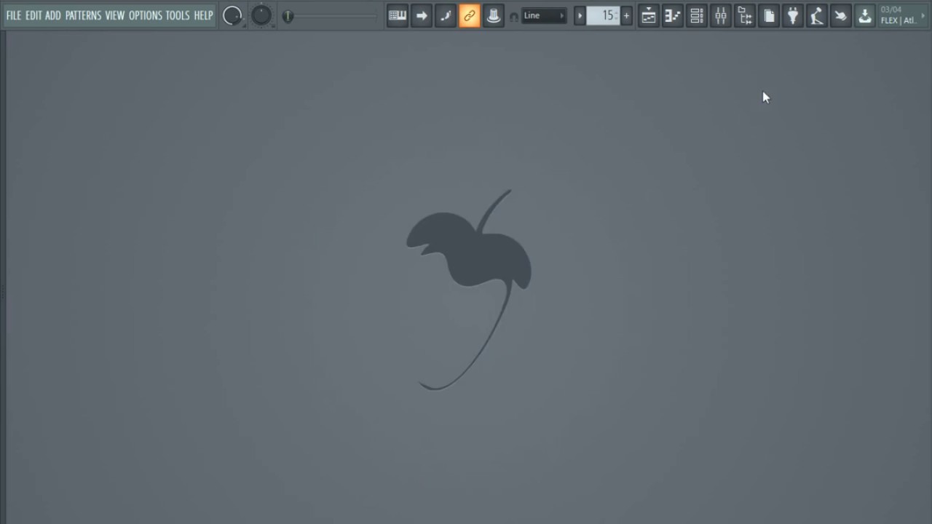Viewport: 932px width, 524px height.
Task: Disable the orange link-controllers icon
Action: coord(470,15)
